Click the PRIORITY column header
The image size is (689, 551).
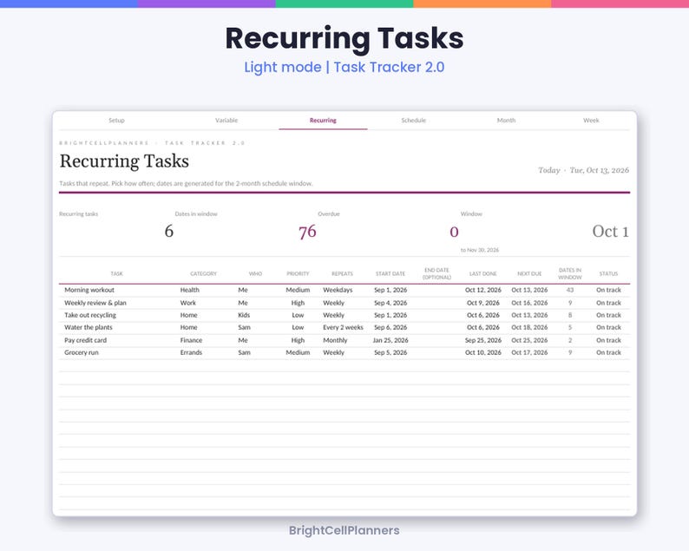[x=298, y=273]
